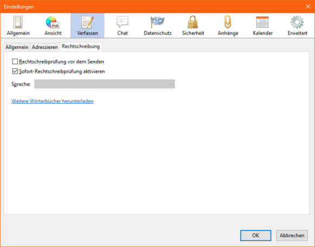Image resolution: width=315 pixels, height=247 pixels.
Task: Close the Einstellungen dialog window
Action: click(308, 7)
